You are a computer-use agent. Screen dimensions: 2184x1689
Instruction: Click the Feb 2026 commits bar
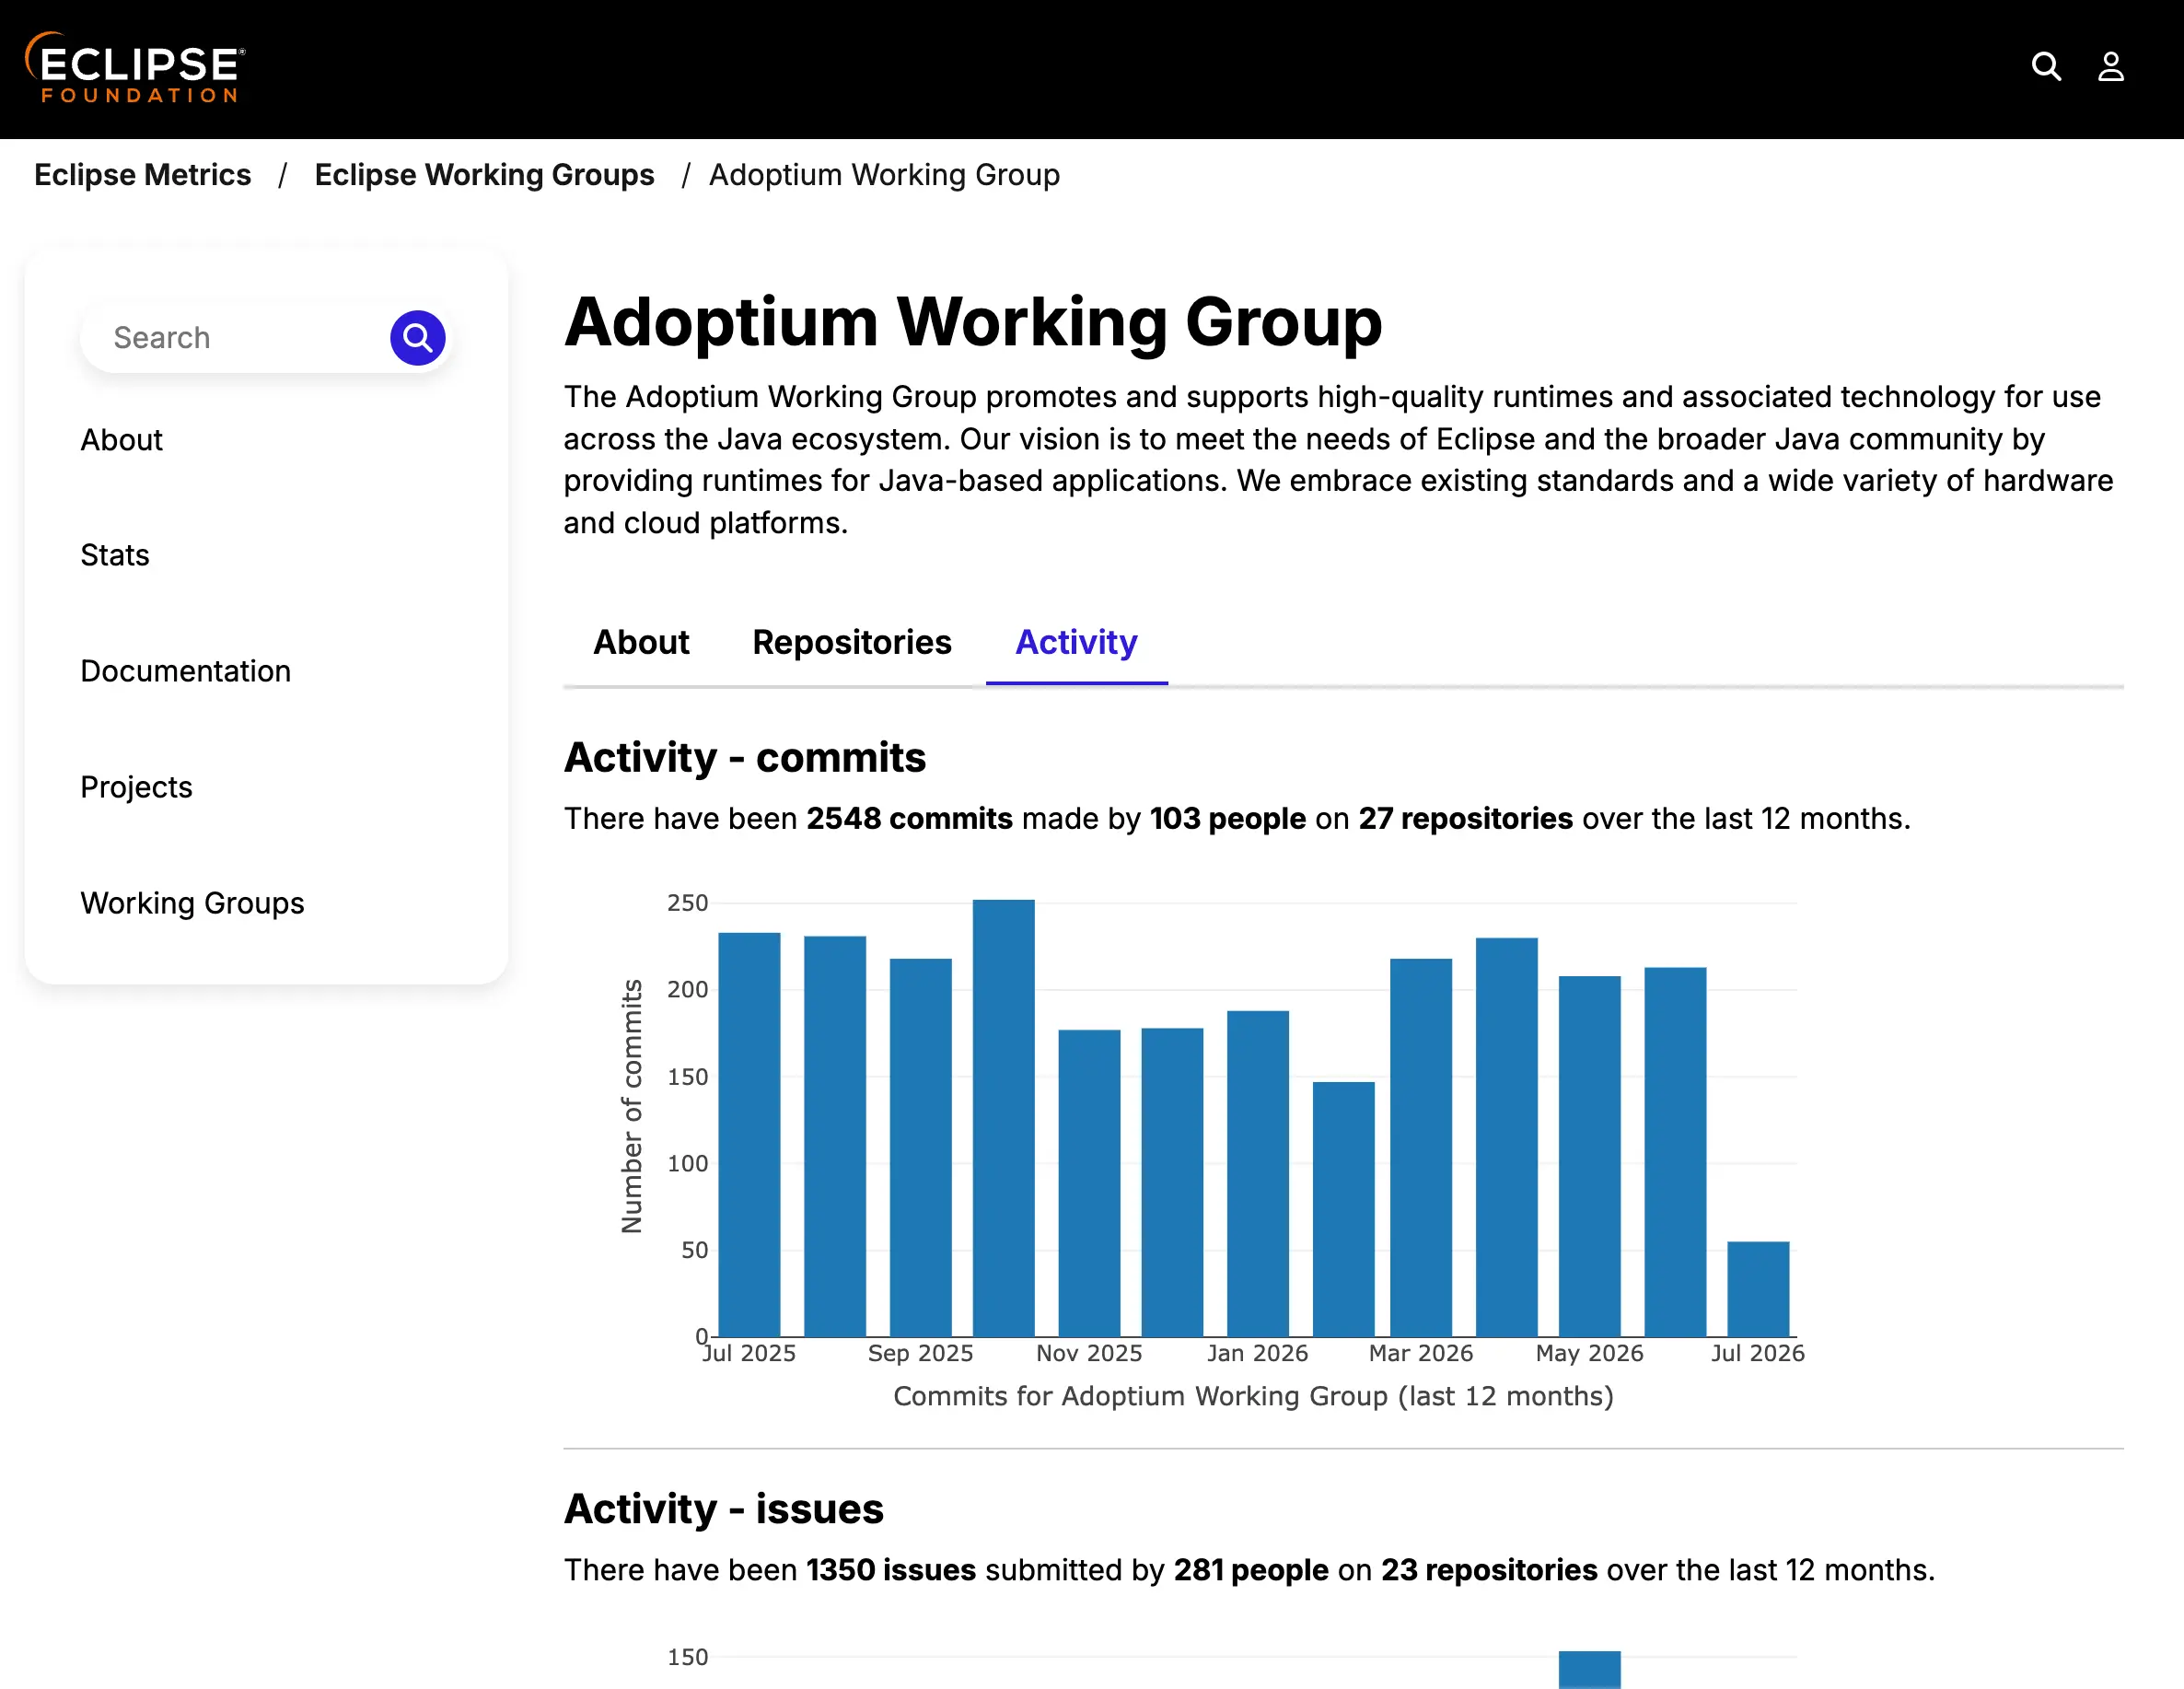tap(1343, 1209)
